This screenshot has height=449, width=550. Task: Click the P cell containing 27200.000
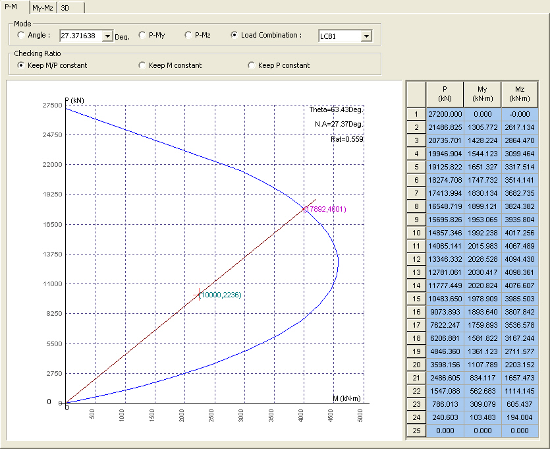pos(445,113)
